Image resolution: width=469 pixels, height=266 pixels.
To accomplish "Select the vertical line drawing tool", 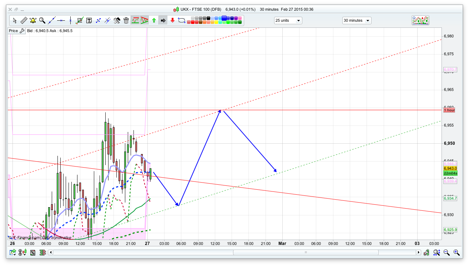I will pyautogui.click(x=70, y=20).
